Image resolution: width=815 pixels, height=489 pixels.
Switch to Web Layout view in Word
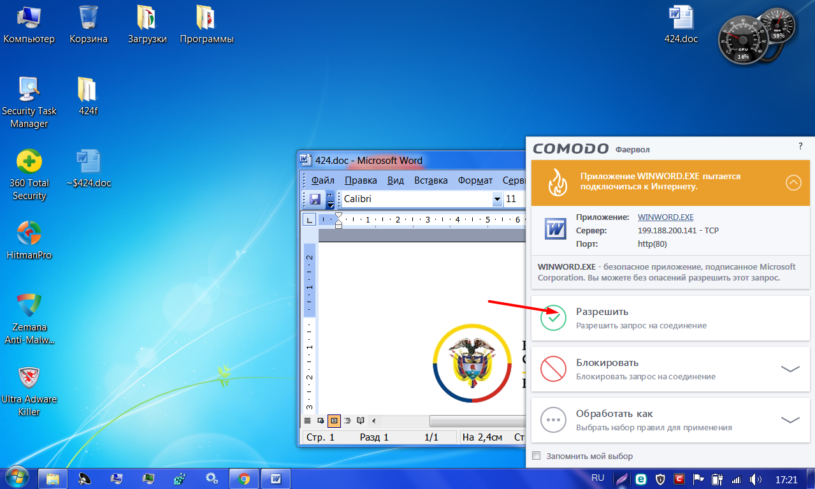[x=321, y=421]
